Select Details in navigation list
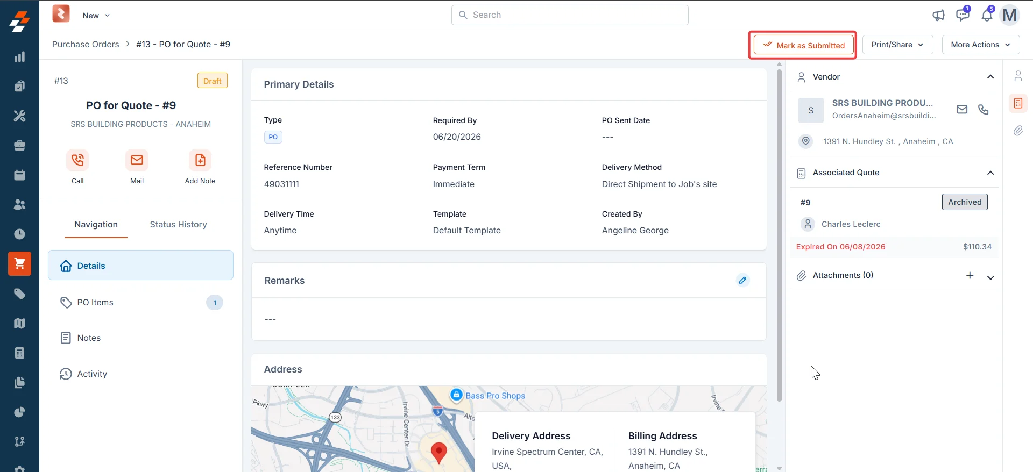This screenshot has height=472, width=1033. point(140,265)
